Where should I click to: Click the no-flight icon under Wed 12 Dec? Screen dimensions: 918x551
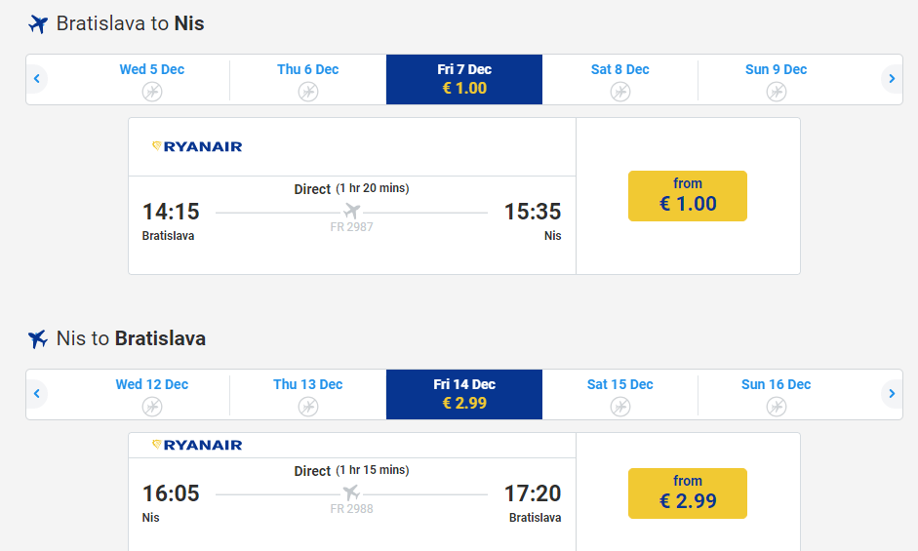(152, 407)
